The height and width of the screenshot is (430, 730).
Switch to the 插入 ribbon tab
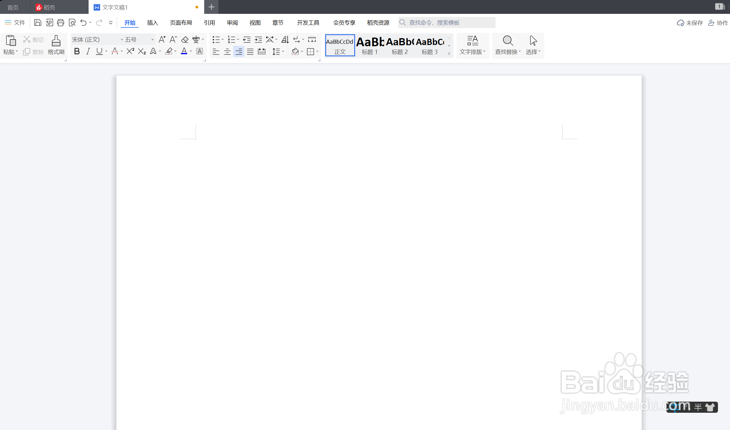152,23
